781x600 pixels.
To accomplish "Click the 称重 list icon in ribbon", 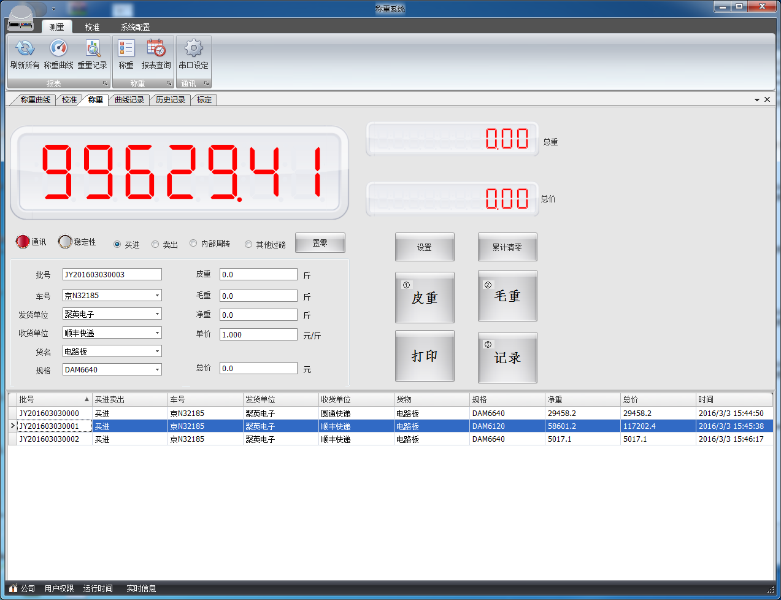I will coord(126,48).
